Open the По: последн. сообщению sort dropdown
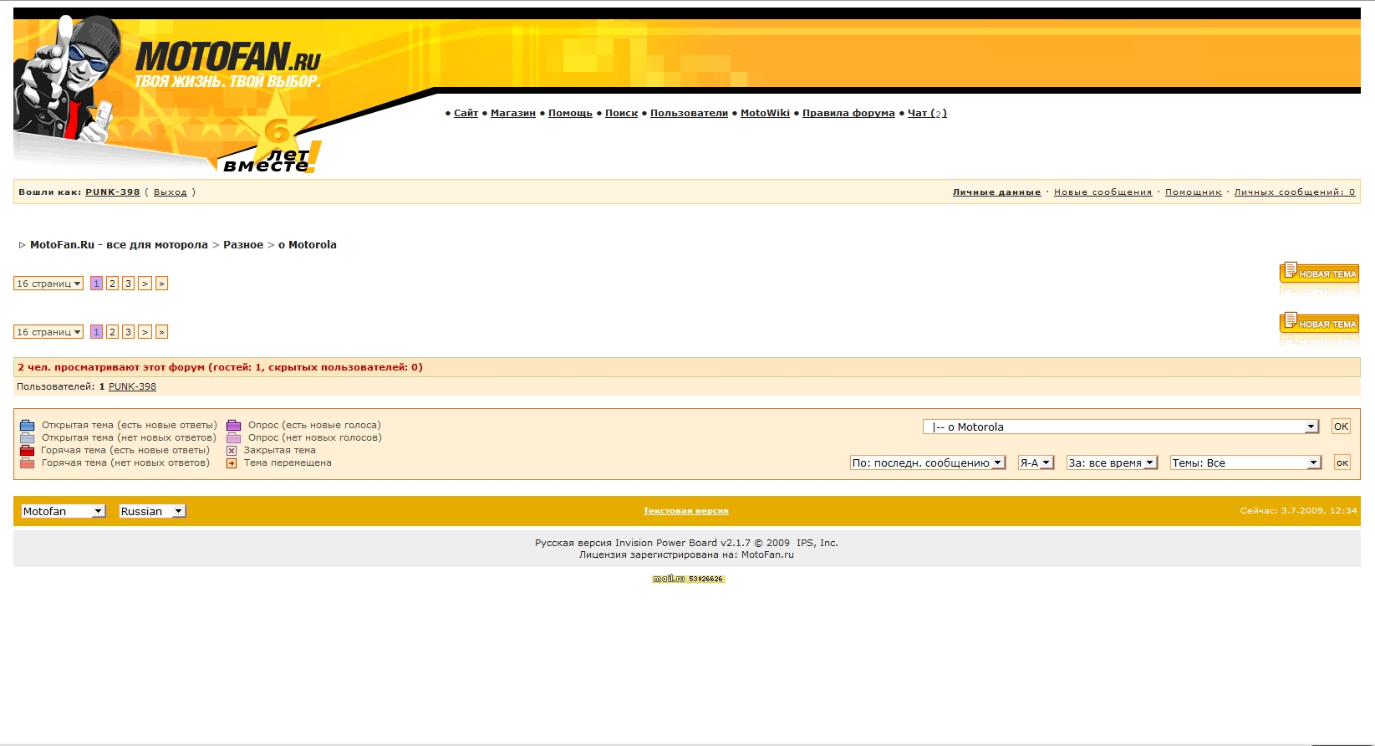Screen dimensions: 1375x746 tap(927, 462)
